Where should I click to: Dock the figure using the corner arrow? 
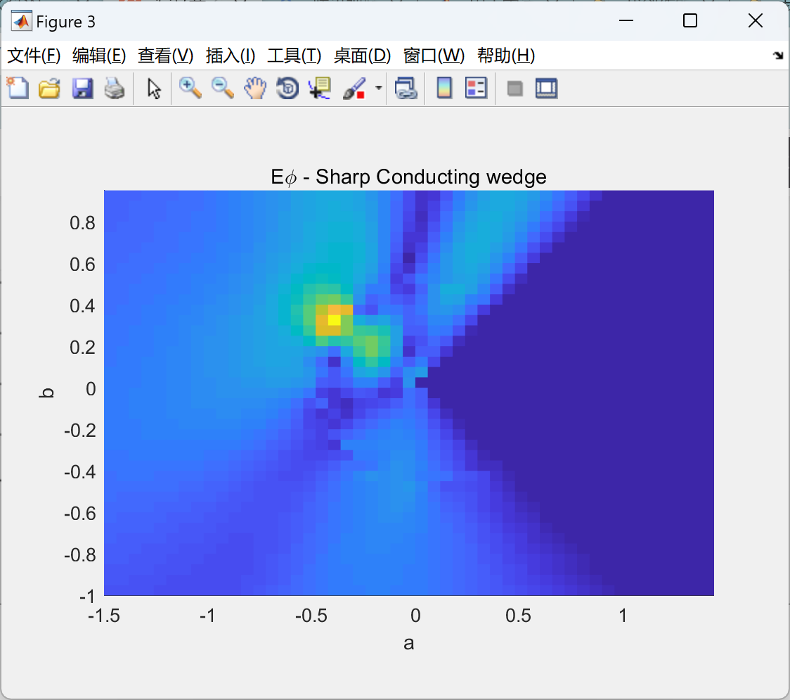pyautogui.click(x=779, y=56)
